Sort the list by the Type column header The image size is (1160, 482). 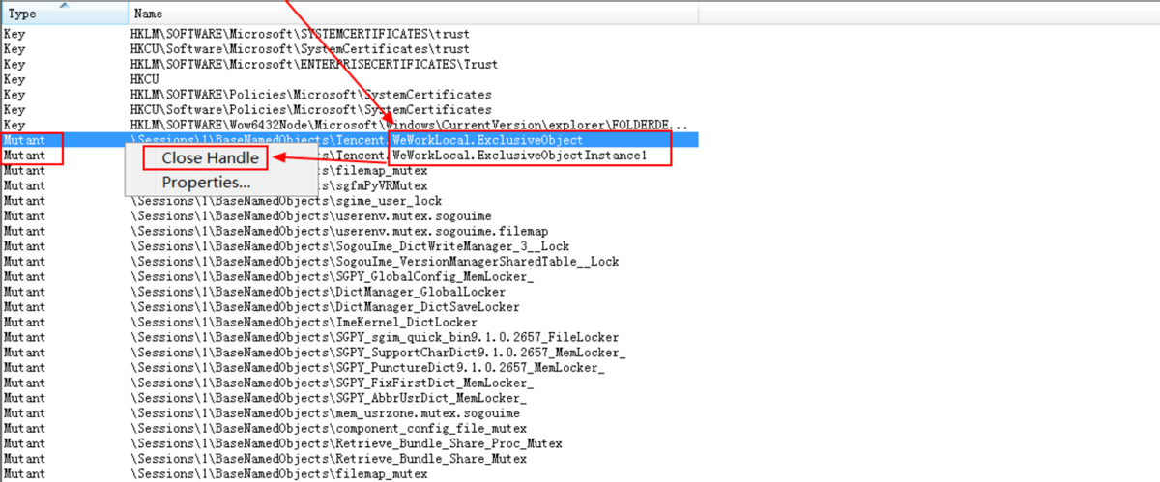[x=64, y=13]
